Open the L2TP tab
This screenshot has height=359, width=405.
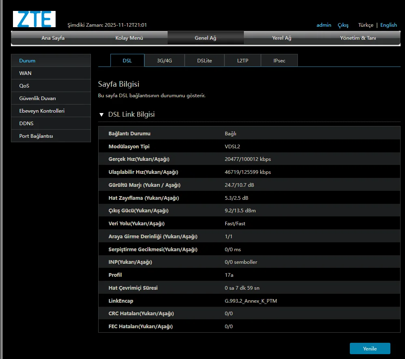[243, 61]
